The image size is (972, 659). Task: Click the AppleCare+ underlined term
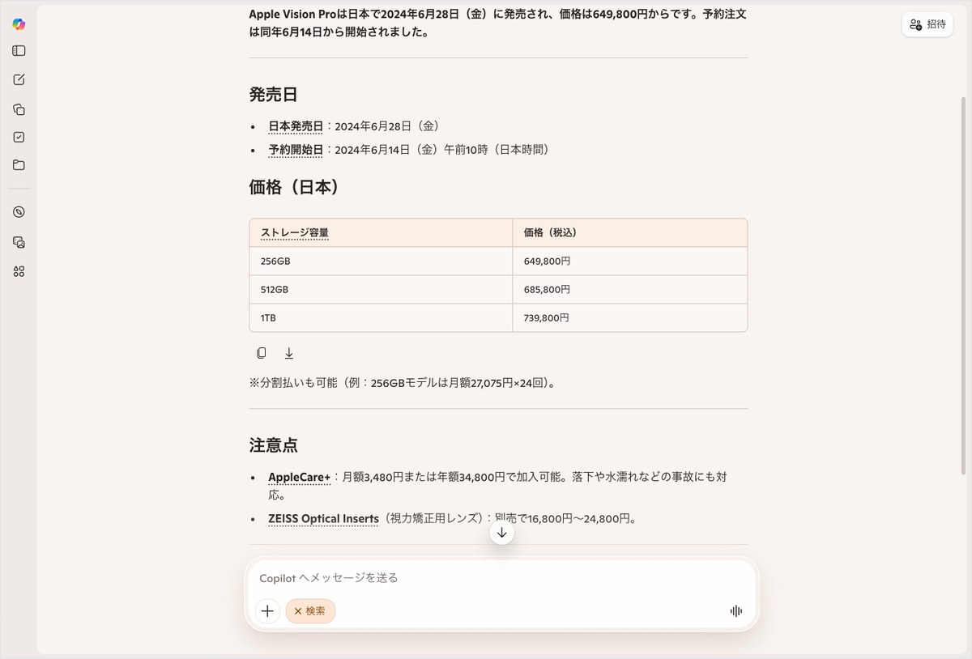(300, 478)
